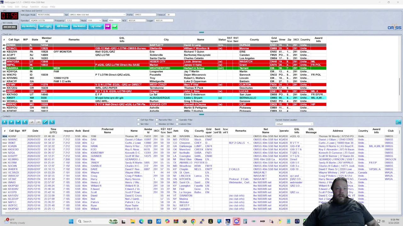Open the Windows Start menu

click(71, 221)
